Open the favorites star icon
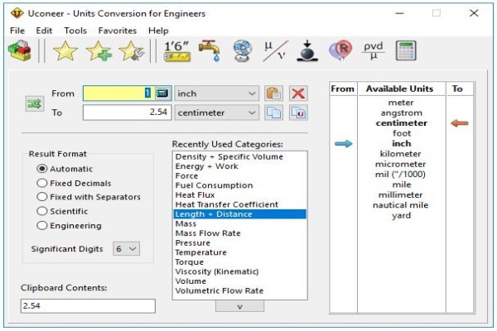Screen dimensions: 497x331 click(65, 50)
